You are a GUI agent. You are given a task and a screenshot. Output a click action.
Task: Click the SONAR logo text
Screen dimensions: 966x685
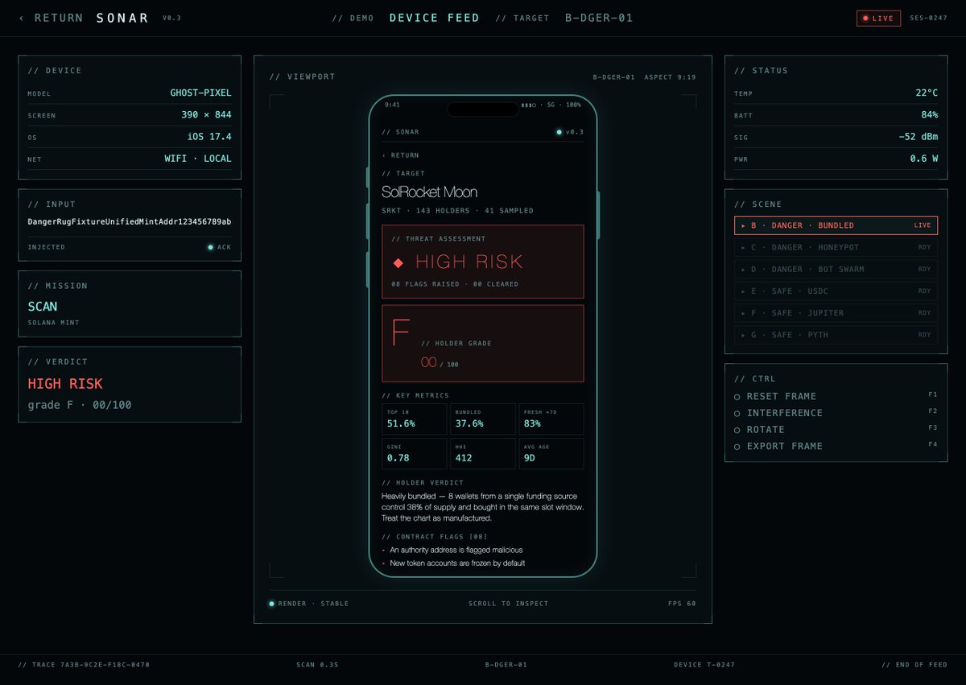point(122,18)
